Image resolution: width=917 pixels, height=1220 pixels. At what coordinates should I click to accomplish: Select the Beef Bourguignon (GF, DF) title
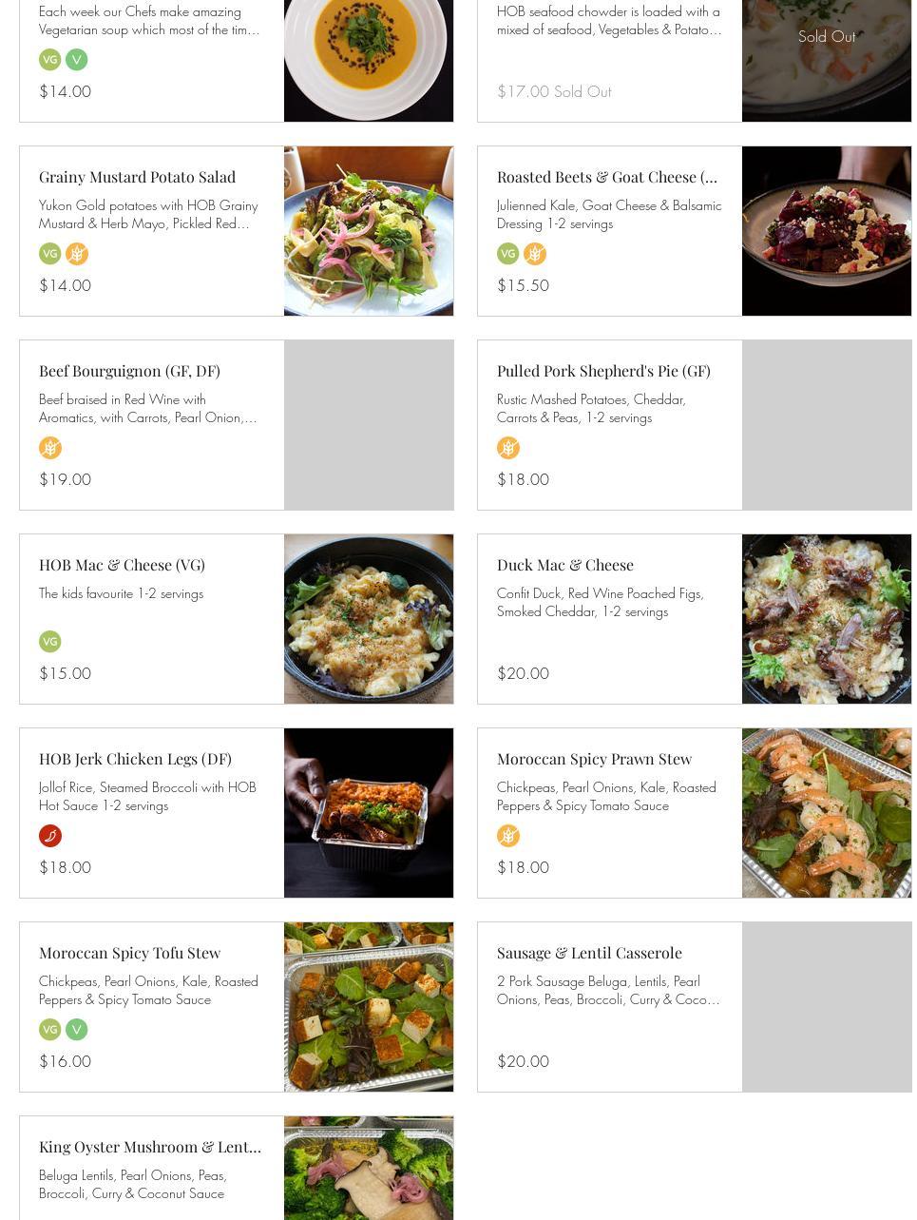[x=129, y=371]
